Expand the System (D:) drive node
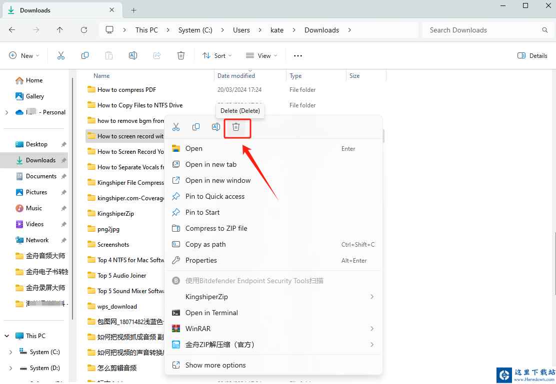This screenshot has width=556, height=384. point(10,368)
